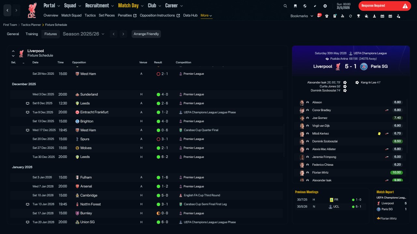Open the world globe icon
The height and width of the screenshot is (234, 417).
coord(305,6)
